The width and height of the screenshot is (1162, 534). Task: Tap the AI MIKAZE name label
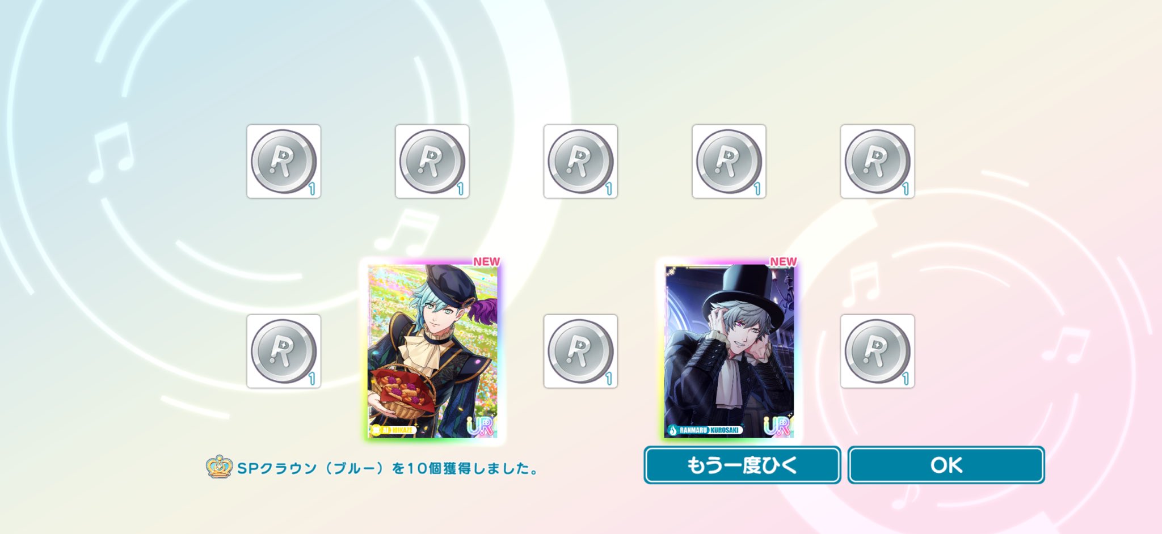[393, 430]
